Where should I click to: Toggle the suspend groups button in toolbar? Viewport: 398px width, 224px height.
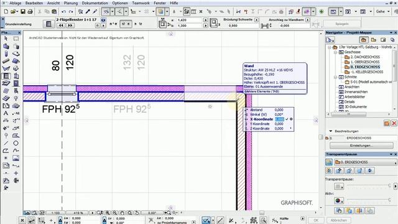click(x=187, y=12)
